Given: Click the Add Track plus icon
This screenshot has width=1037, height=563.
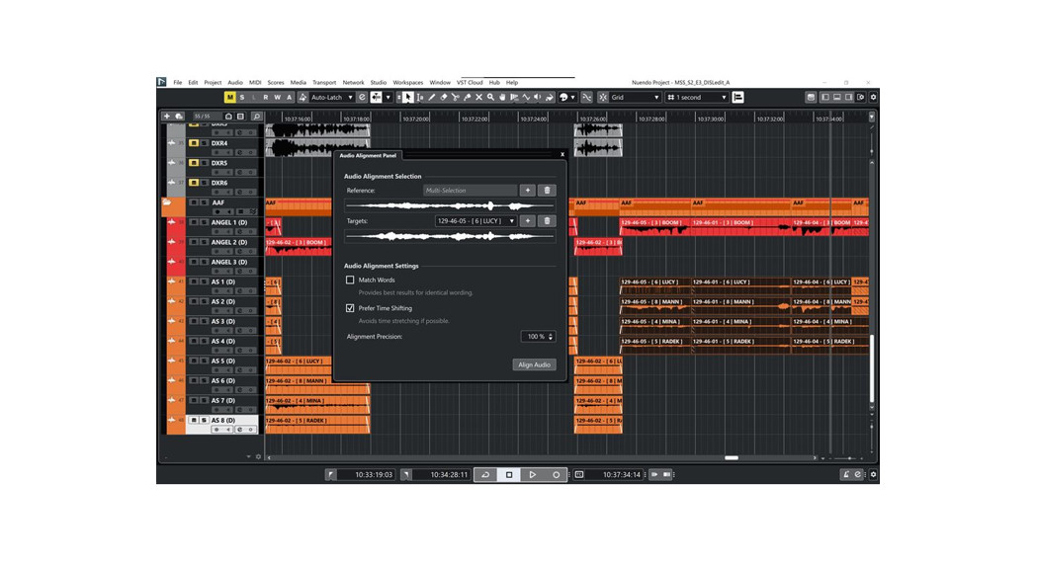Looking at the screenshot, I should point(167,117).
